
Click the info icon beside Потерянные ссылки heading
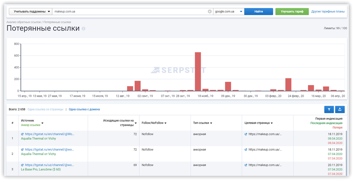[84, 29]
